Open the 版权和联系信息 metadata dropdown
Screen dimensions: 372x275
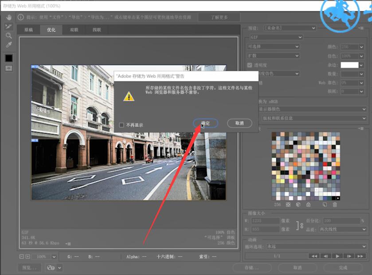(x=314, y=118)
